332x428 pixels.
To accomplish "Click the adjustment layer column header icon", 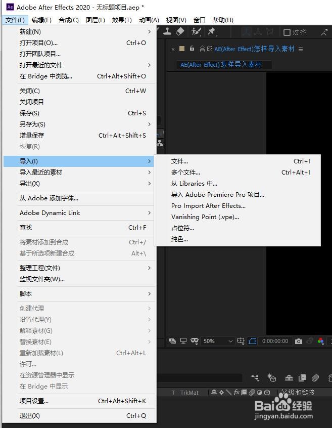I will pyautogui.click(x=260, y=392).
